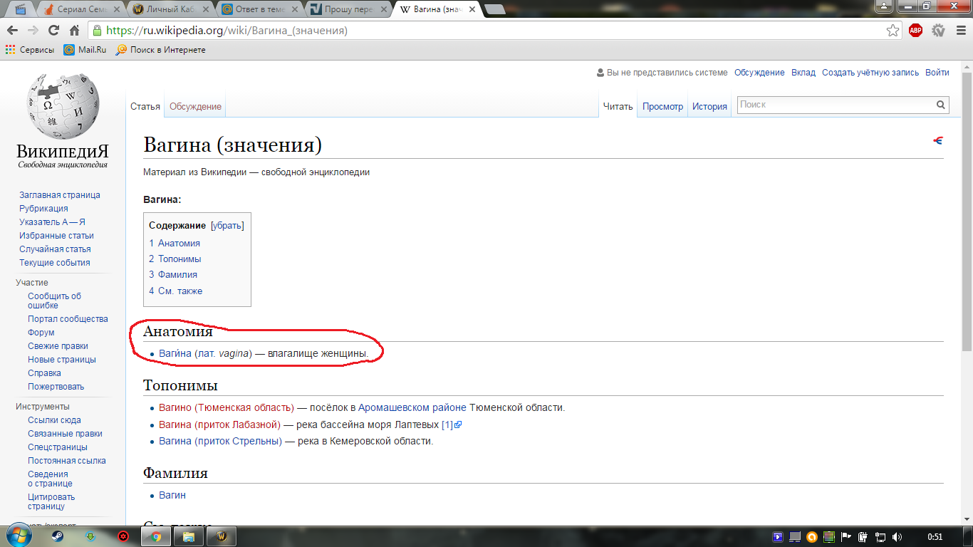973x547 pixels.
Task: Hide the contents box via "убрать"
Action: point(227,225)
